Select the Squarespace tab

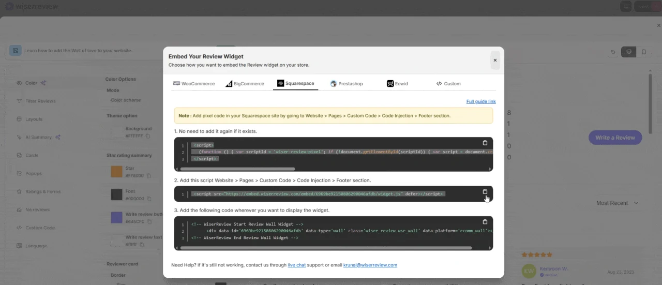[x=296, y=83]
